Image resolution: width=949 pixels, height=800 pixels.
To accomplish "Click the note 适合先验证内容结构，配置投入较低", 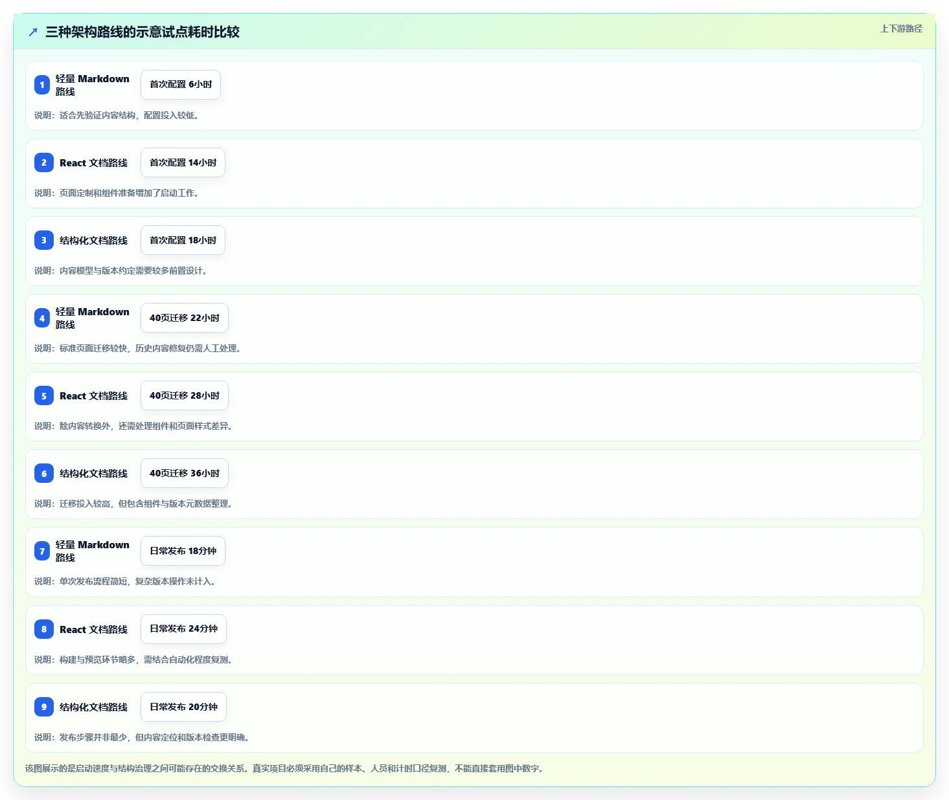I will coord(117,115).
